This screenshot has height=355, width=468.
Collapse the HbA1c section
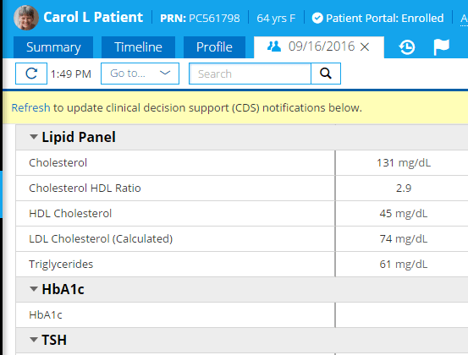[34, 289]
